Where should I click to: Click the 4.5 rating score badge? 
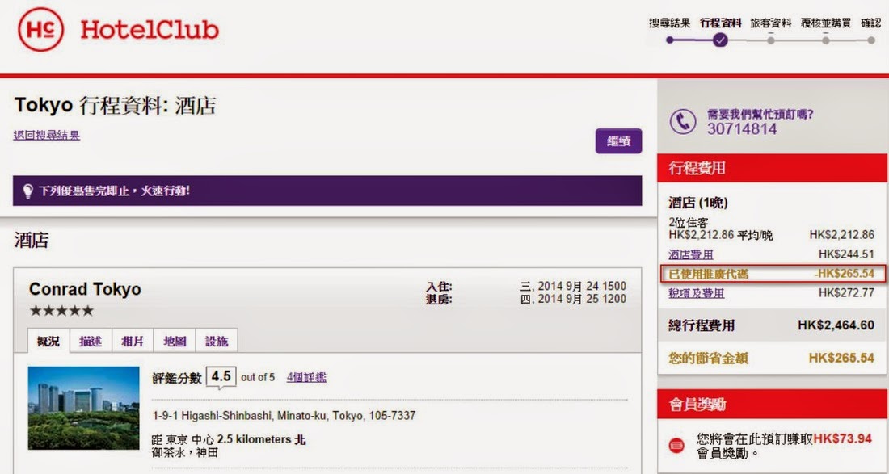tap(221, 376)
